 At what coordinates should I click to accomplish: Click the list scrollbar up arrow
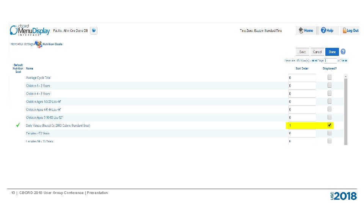346,76
